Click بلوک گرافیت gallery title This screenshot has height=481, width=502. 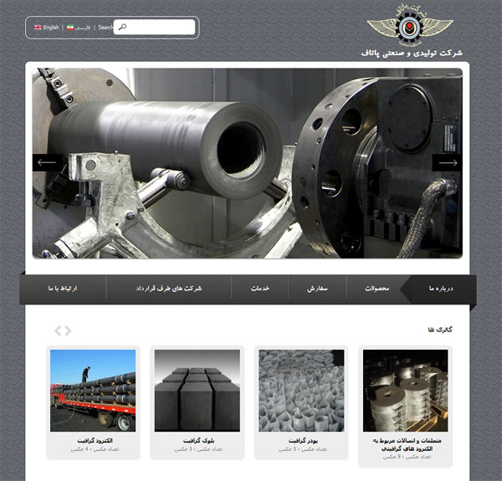[198, 441]
